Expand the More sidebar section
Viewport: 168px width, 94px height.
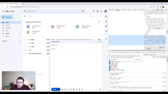click(7, 36)
